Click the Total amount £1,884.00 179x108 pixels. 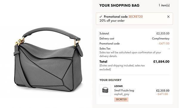[161, 62]
